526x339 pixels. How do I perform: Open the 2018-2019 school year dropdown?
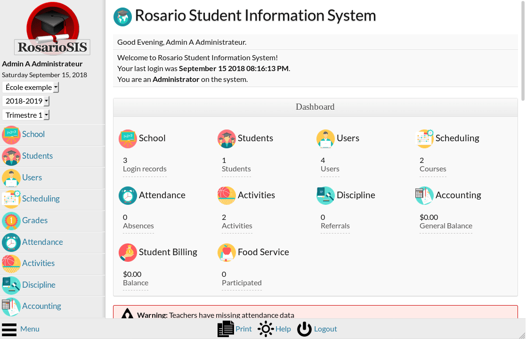pos(26,101)
